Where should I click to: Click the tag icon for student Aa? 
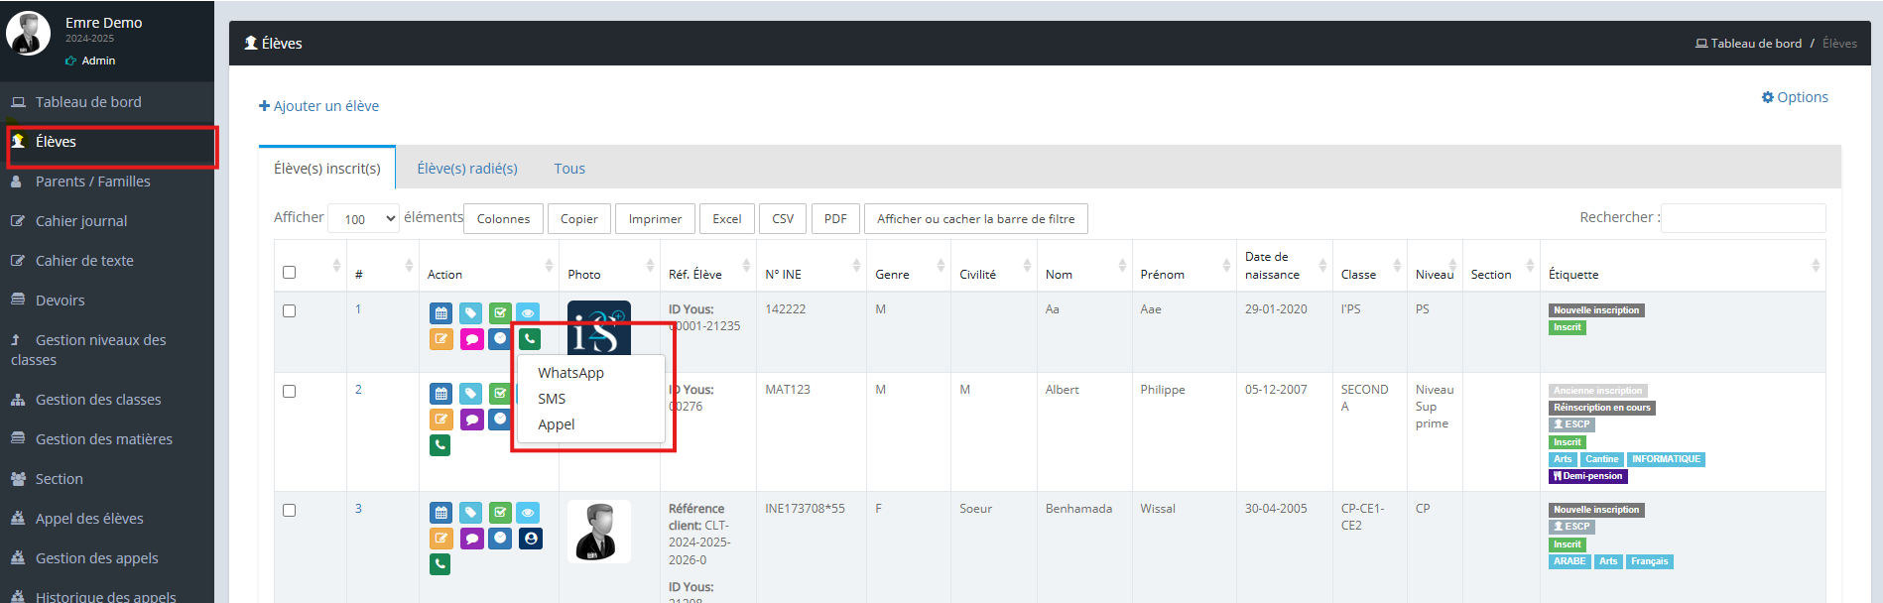click(x=470, y=313)
